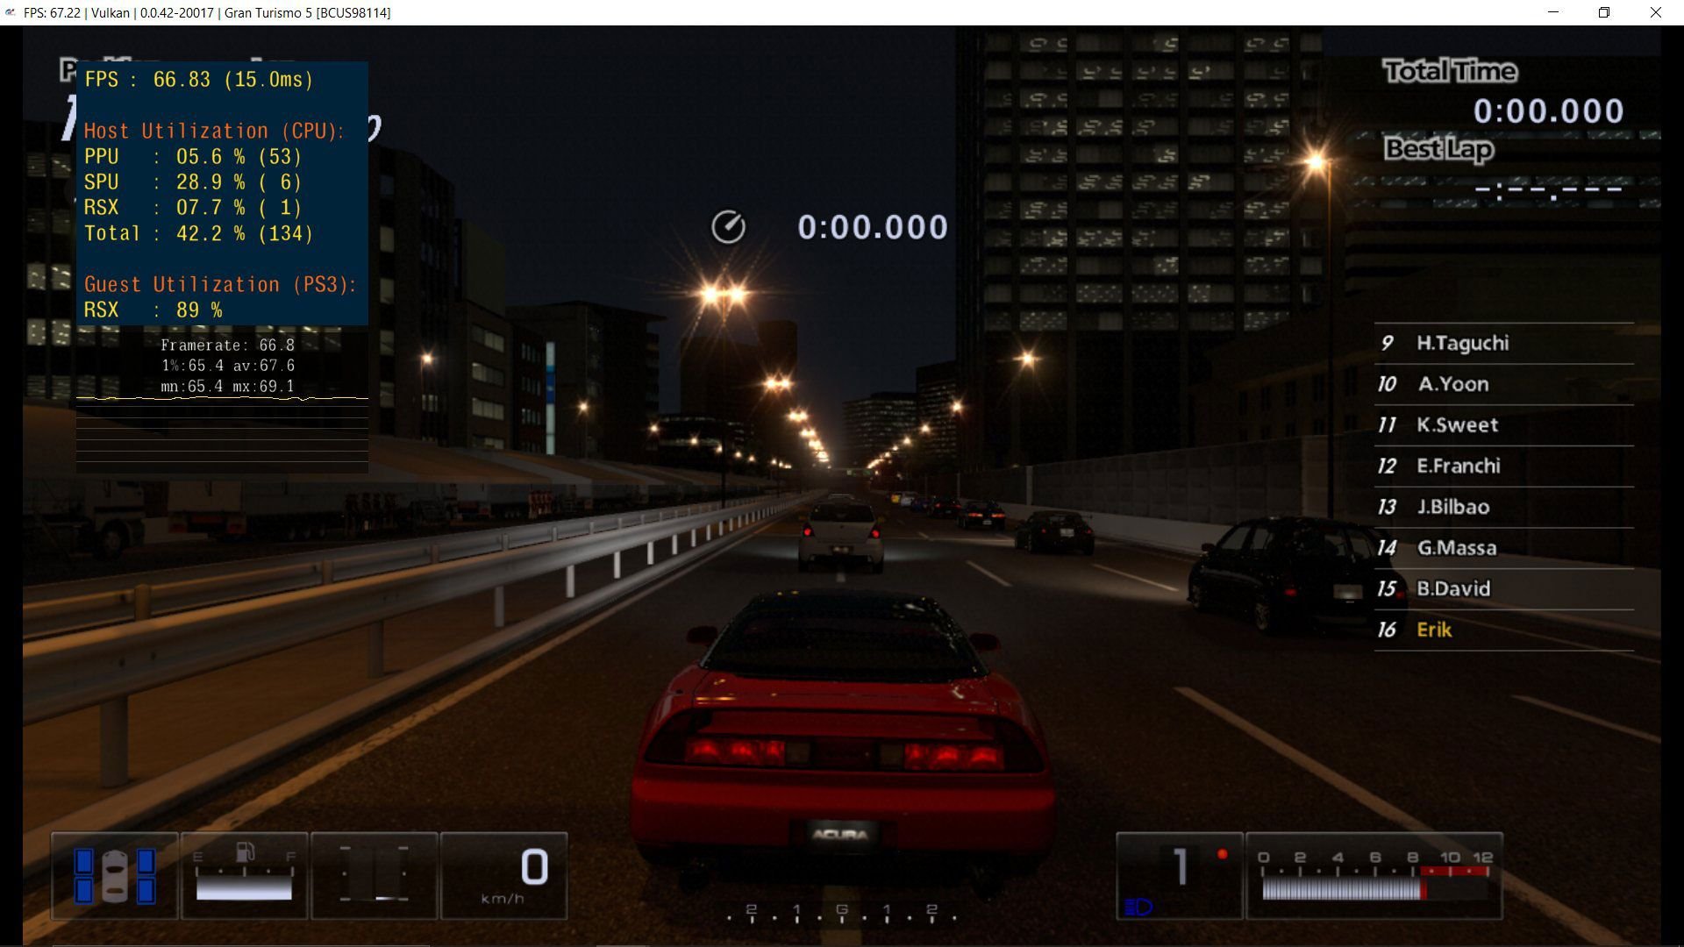This screenshot has height=947, width=1684.
Task: Click the lateral G-force meter scale
Action: 841,914
